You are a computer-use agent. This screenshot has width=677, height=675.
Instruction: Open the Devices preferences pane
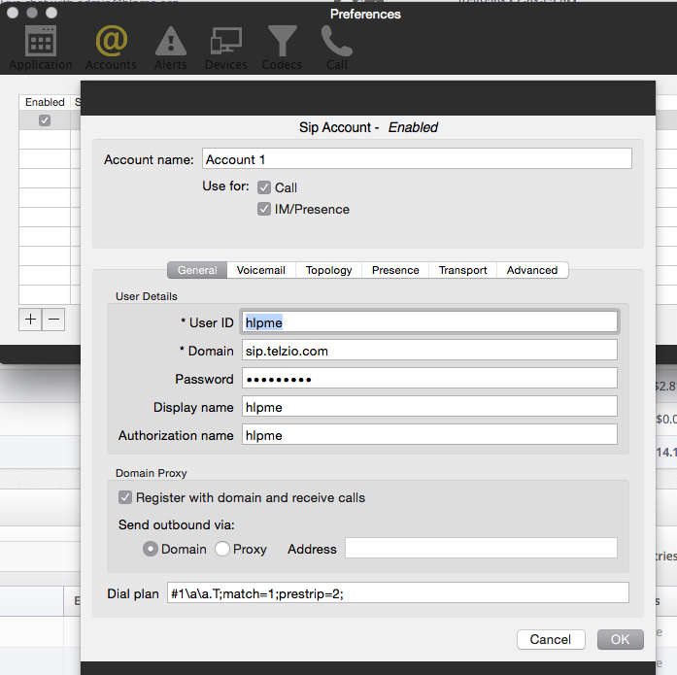(225, 48)
